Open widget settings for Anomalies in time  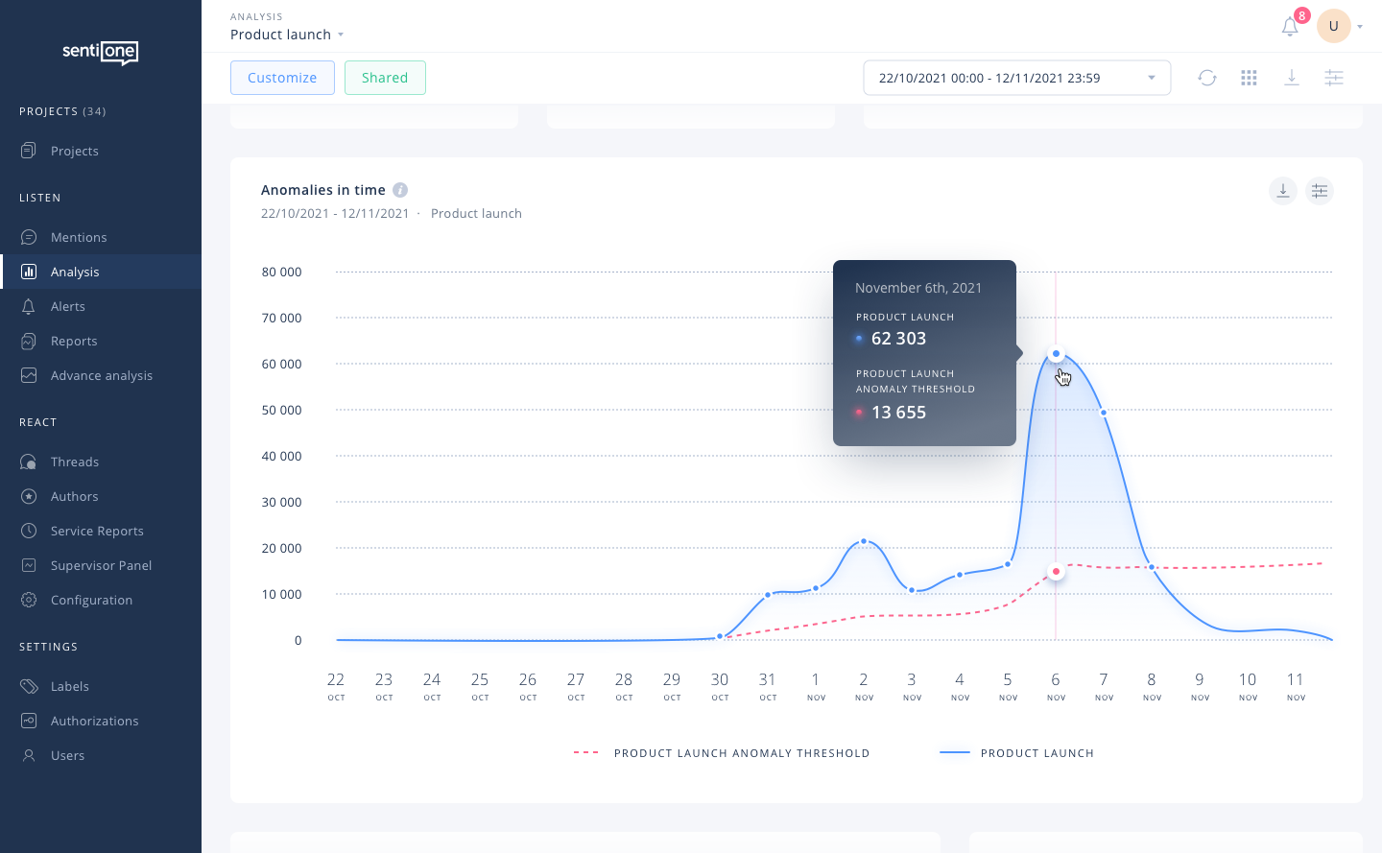(x=1320, y=191)
